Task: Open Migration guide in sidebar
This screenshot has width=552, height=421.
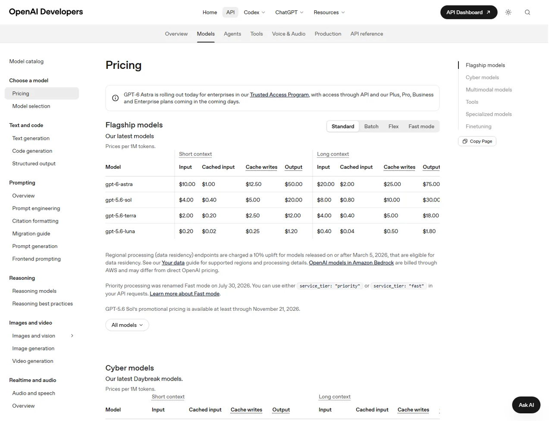Action: pyautogui.click(x=31, y=234)
